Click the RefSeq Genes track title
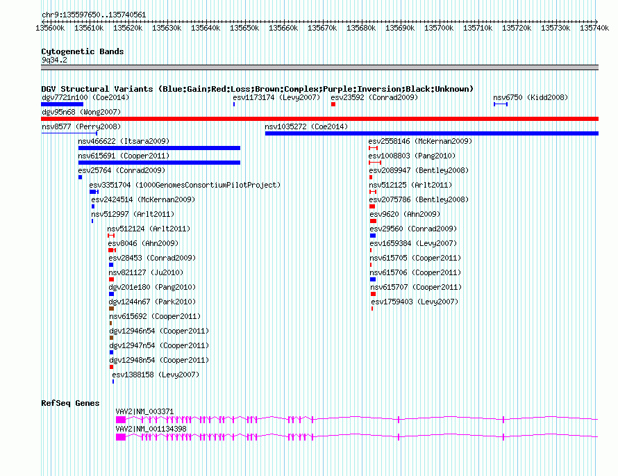The image size is (618, 476). tap(70, 403)
